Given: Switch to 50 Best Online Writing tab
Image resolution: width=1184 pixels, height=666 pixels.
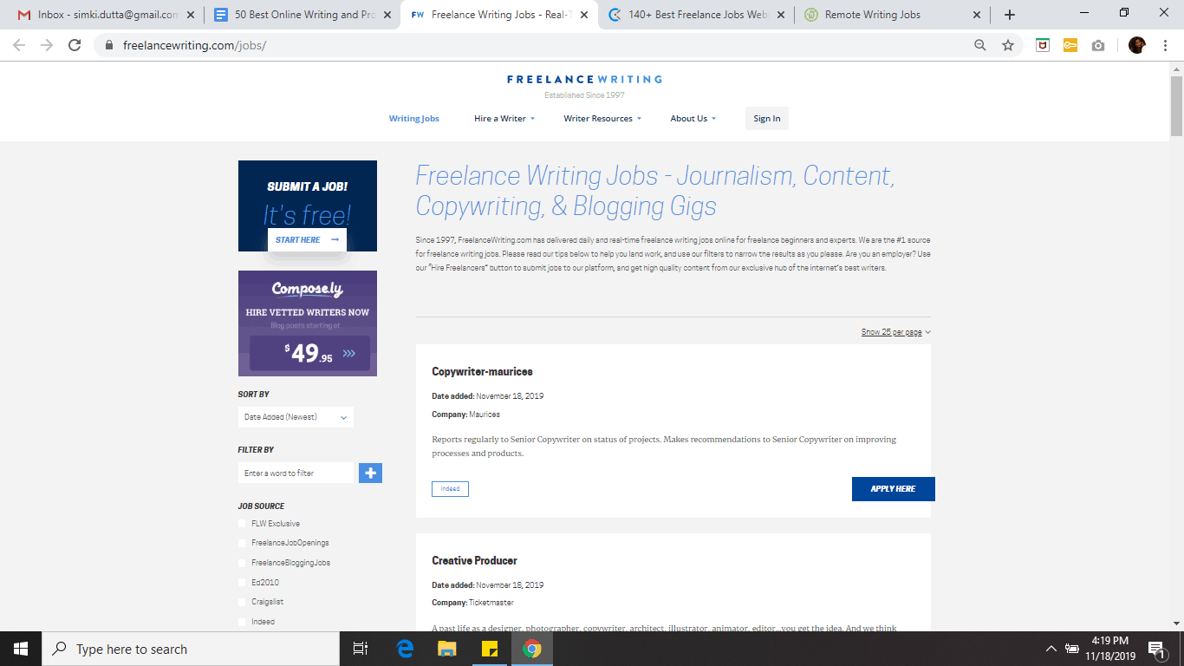Looking at the screenshot, I should pos(303,15).
